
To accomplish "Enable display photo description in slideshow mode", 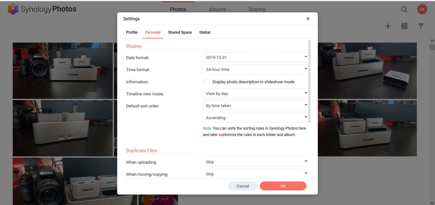I will [x=207, y=82].
